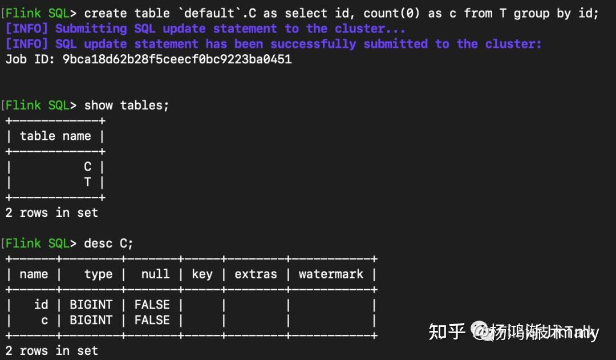
Task: Click the BIGINT type for column c
Action: pyautogui.click(x=91, y=320)
